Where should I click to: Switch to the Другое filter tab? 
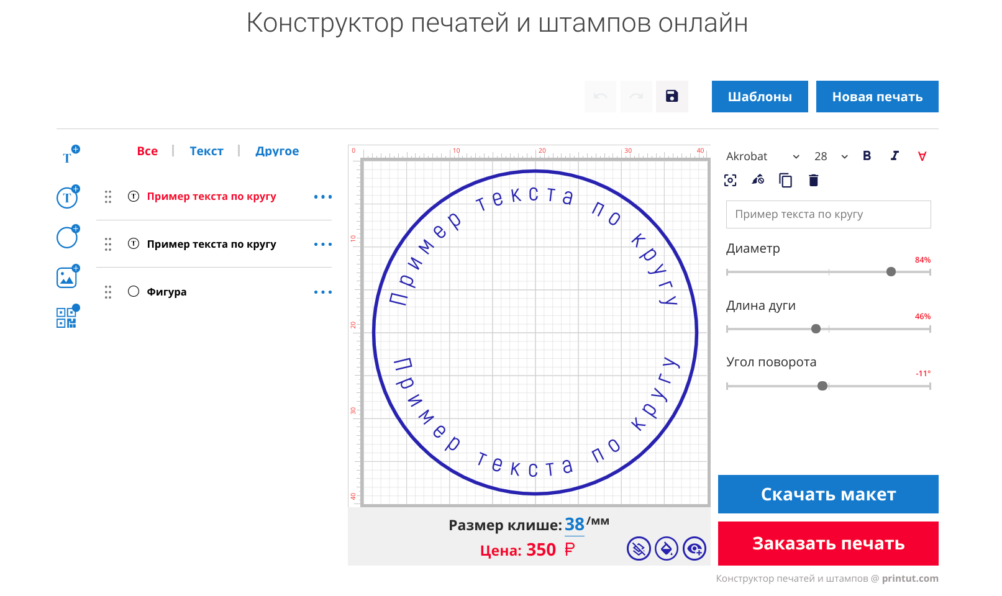277,151
